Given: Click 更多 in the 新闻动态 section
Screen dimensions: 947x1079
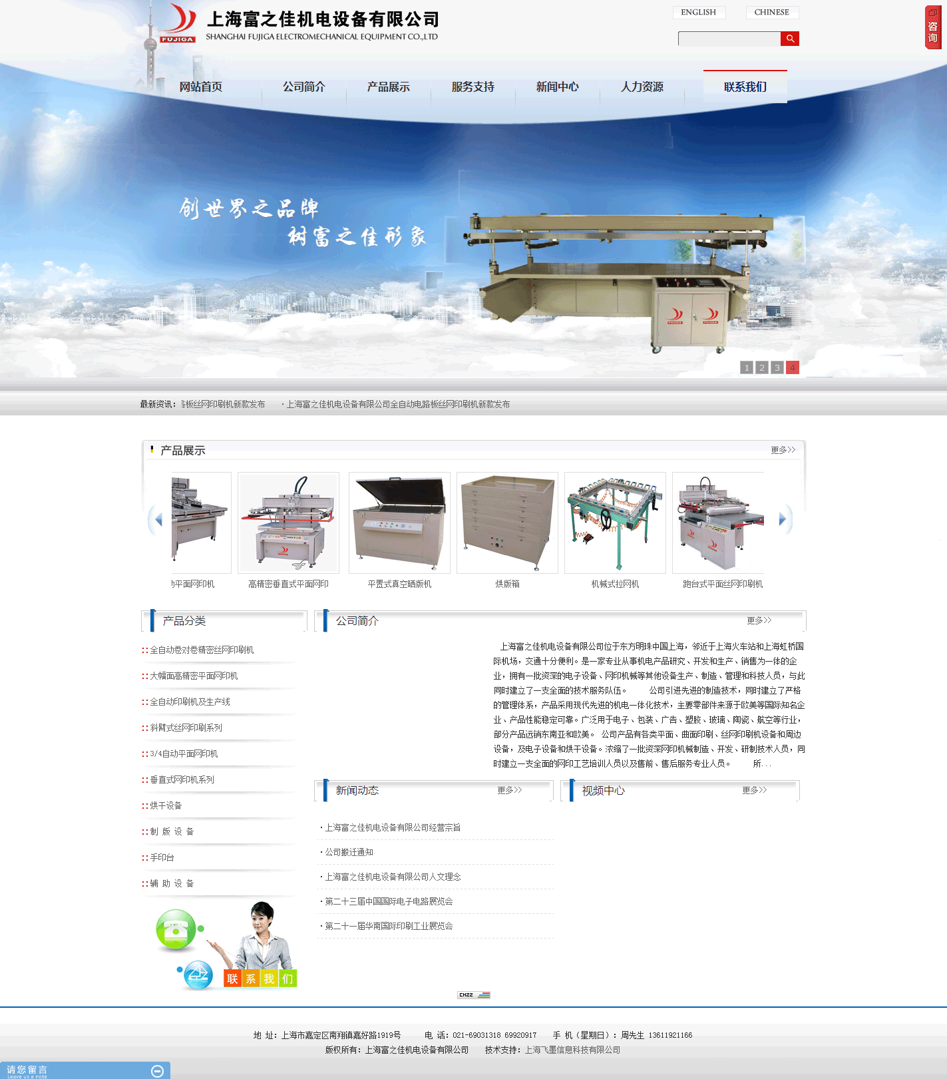Looking at the screenshot, I should click(x=510, y=791).
